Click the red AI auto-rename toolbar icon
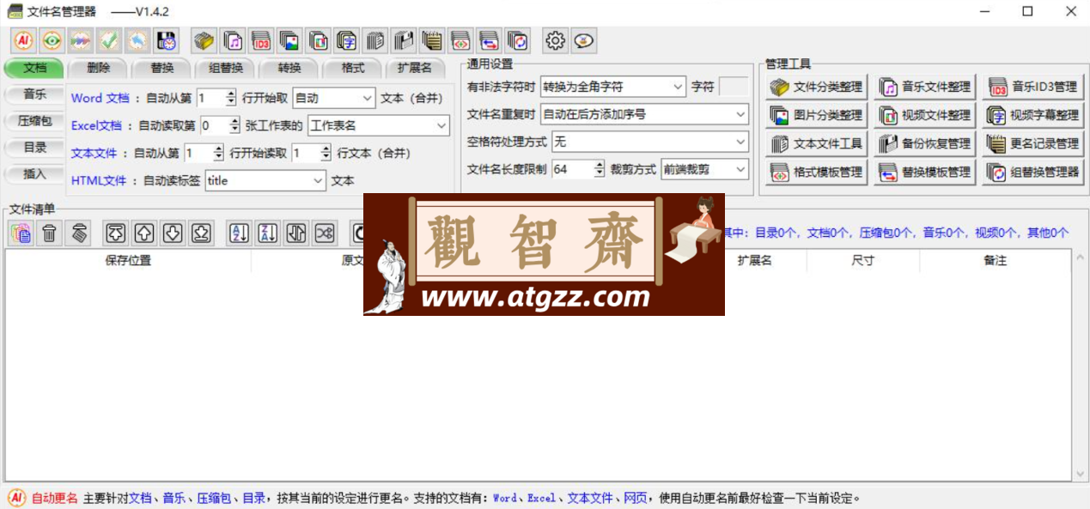The image size is (1090, 509). click(24, 40)
